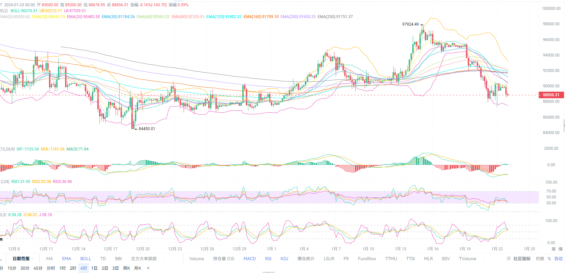The width and height of the screenshot is (565, 273).
Task: Switch to the 1日 daily timeframe
Action: [x=94, y=268]
